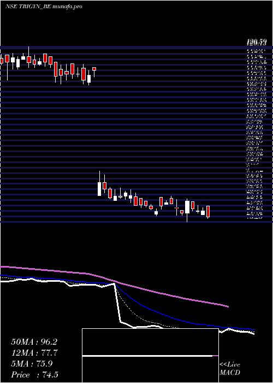Click the 12MA : 77.7 label
This screenshot has width=273, height=383.
[34, 353]
